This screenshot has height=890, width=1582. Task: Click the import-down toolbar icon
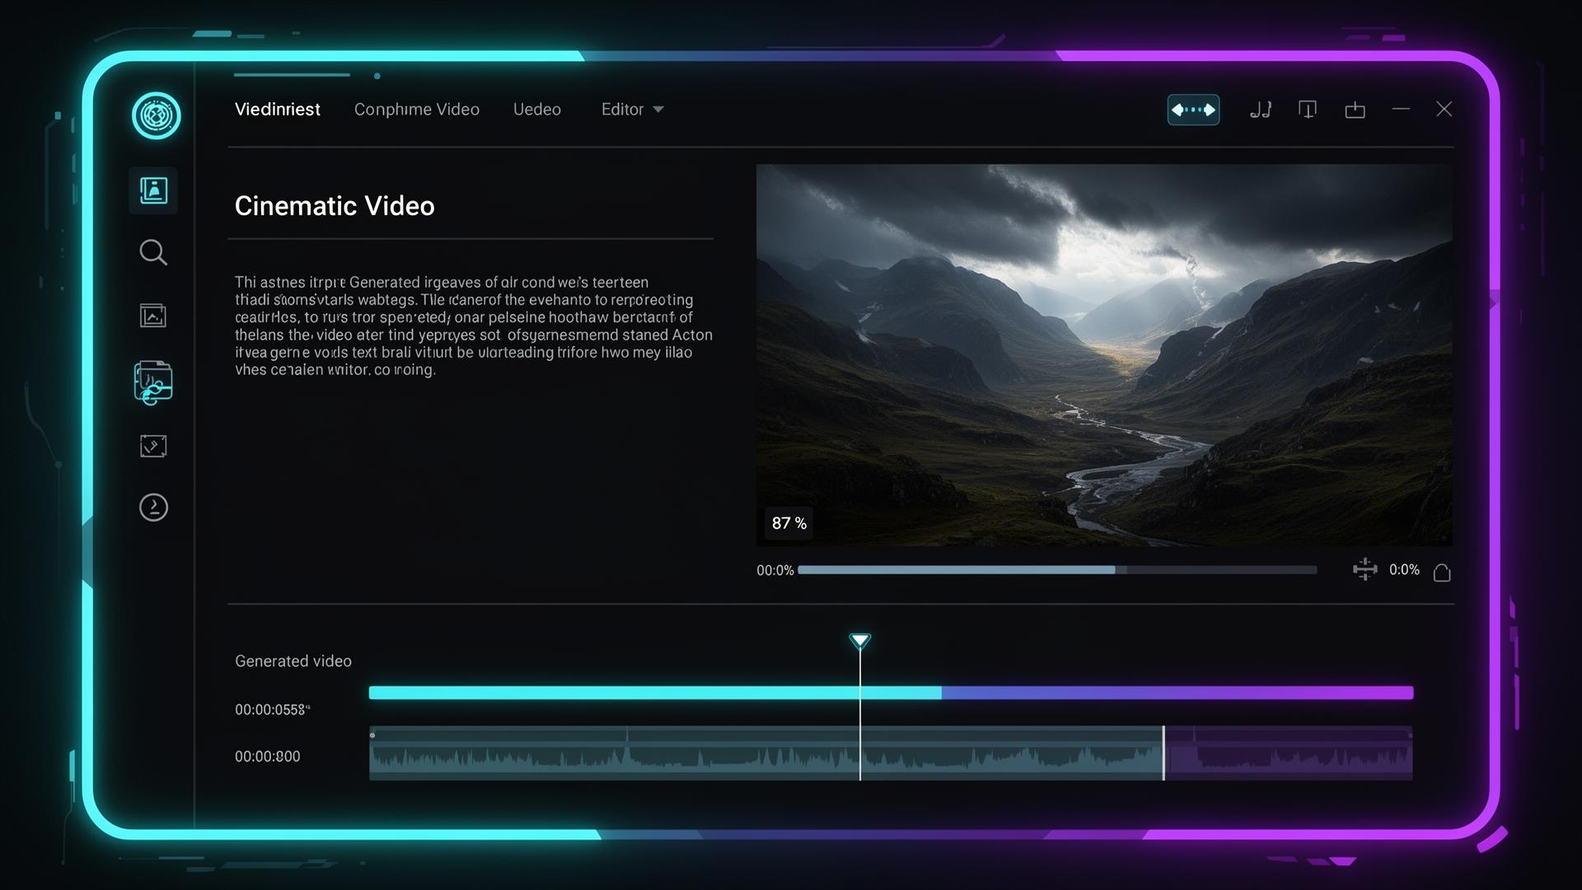pyautogui.click(x=1308, y=110)
